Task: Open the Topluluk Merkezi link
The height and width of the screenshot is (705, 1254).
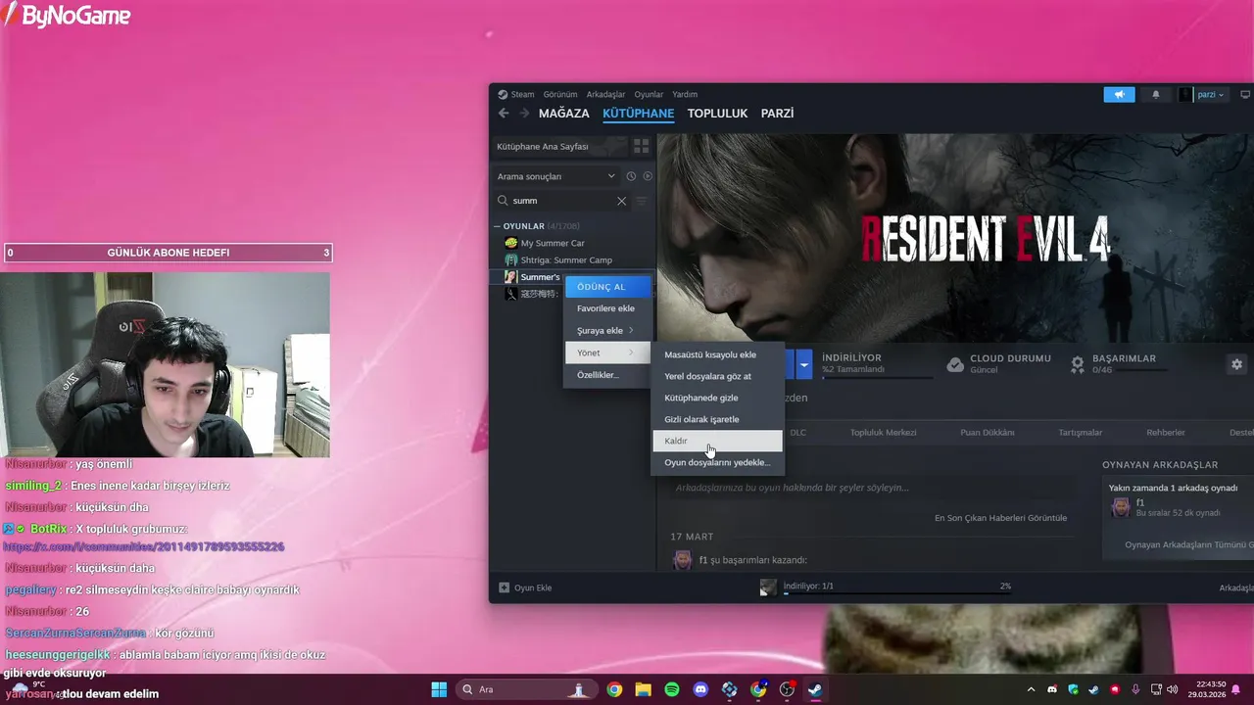Action: click(884, 432)
